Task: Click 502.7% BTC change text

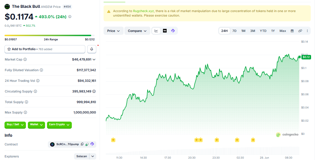Action: [30, 25]
